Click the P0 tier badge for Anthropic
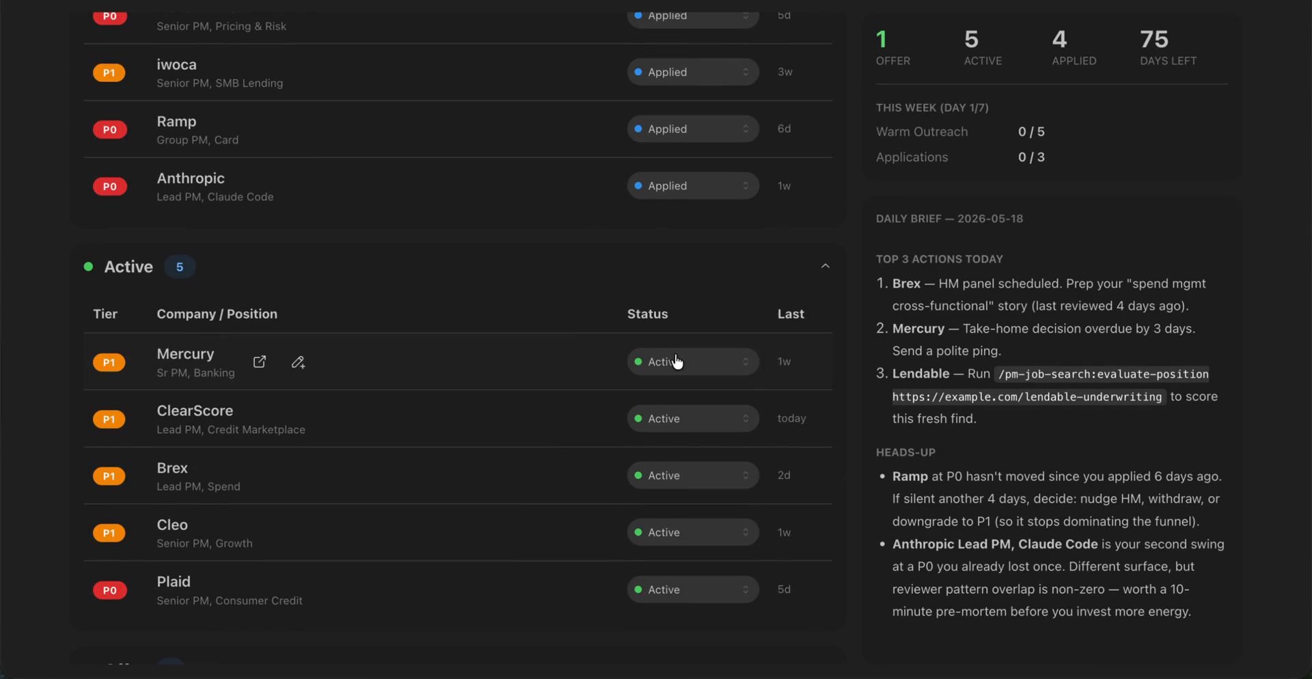 [109, 186]
